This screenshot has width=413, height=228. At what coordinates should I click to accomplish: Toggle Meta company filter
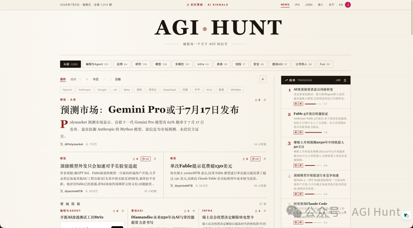pos(127,90)
